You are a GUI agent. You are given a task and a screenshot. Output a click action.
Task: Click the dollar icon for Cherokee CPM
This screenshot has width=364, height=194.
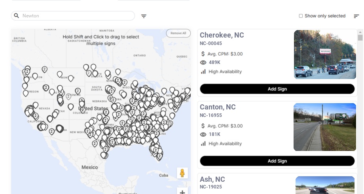click(x=203, y=54)
